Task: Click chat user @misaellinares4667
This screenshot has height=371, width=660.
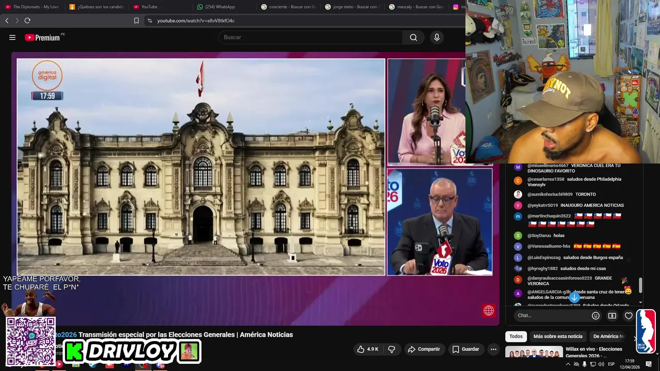Action: click(548, 165)
